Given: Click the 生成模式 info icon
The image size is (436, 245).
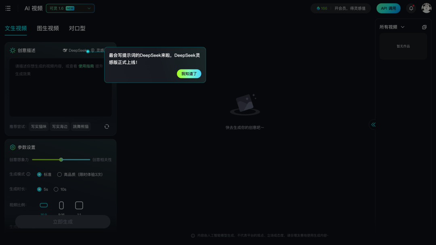Looking at the screenshot, I should tap(28, 174).
